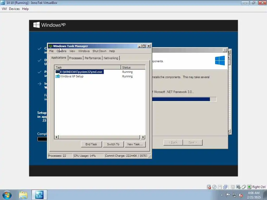Click the Windows logo in setup dialog

[x=220, y=60]
